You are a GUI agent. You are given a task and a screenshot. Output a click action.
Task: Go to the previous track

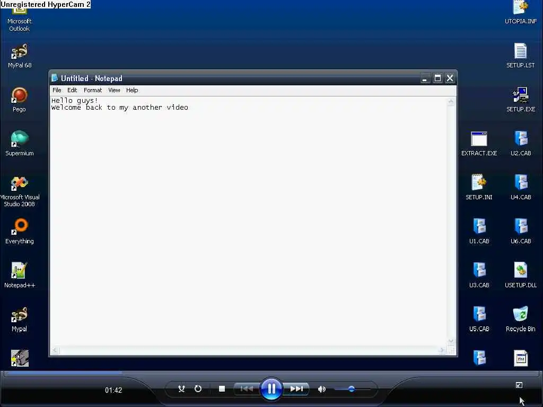[247, 388]
